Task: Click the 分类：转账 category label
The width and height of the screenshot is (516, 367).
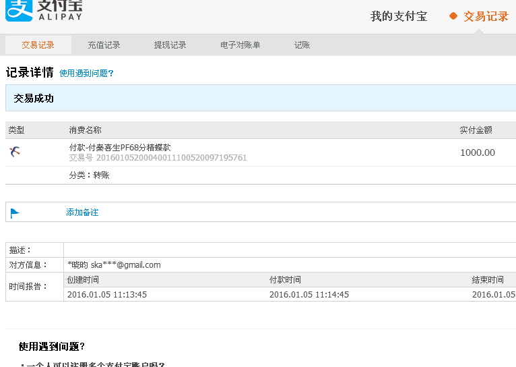Action: (89, 175)
